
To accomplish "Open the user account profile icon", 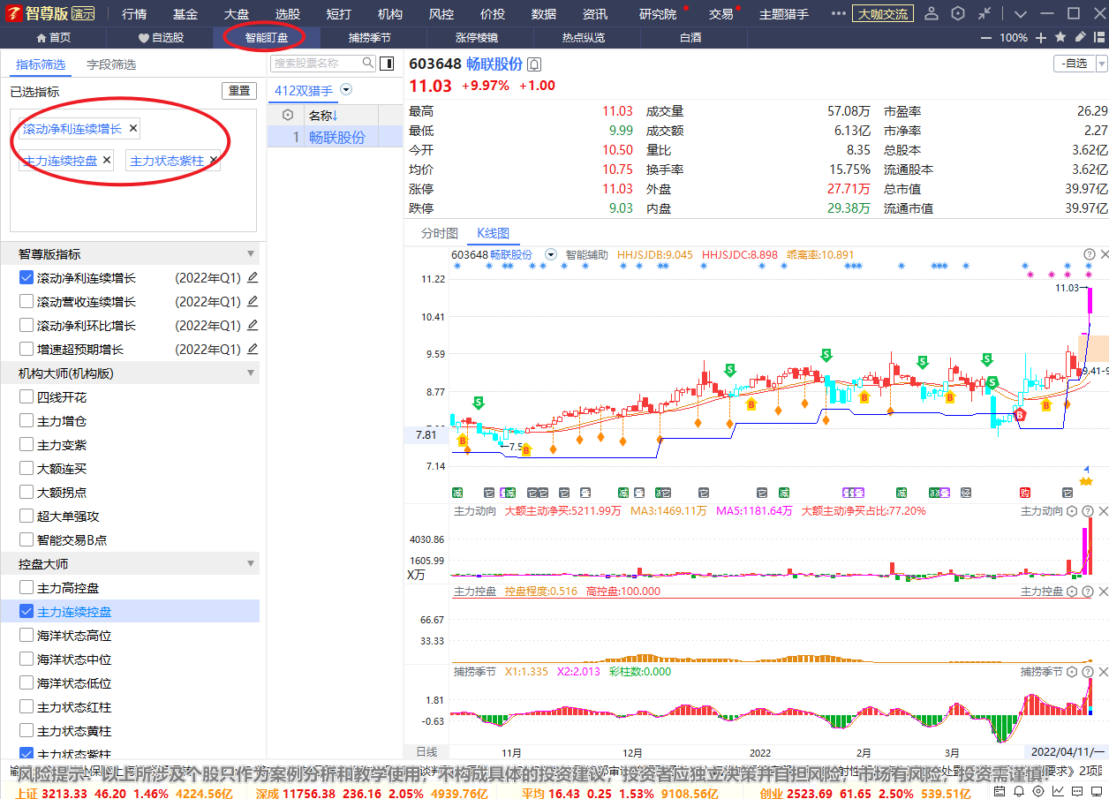I will (931, 13).
